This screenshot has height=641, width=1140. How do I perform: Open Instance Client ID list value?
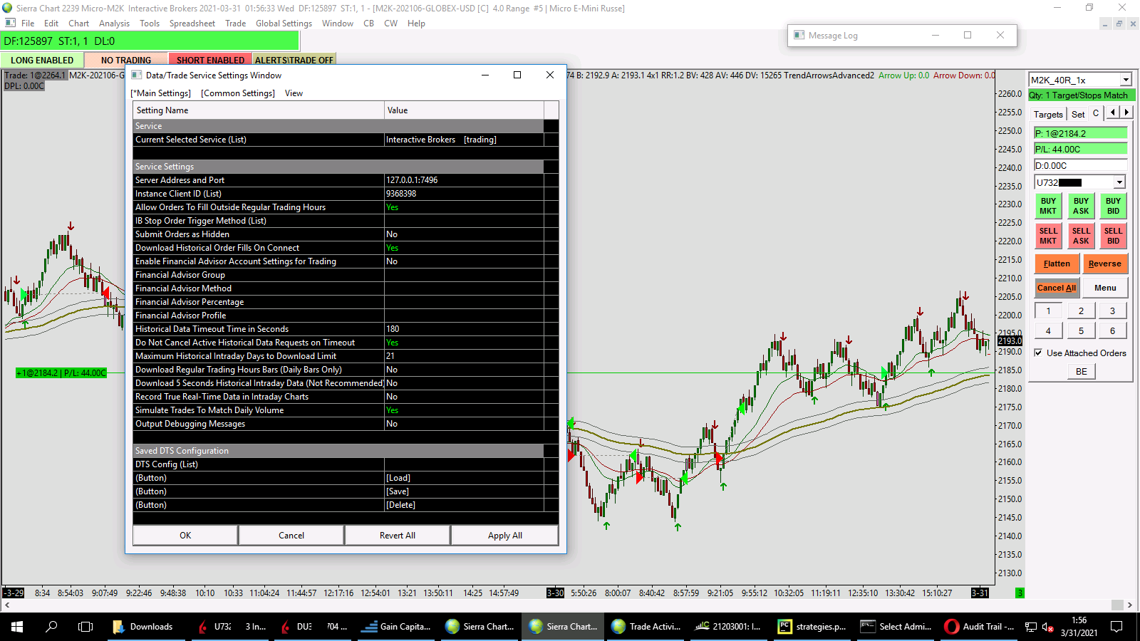click(x=464, y=194)
